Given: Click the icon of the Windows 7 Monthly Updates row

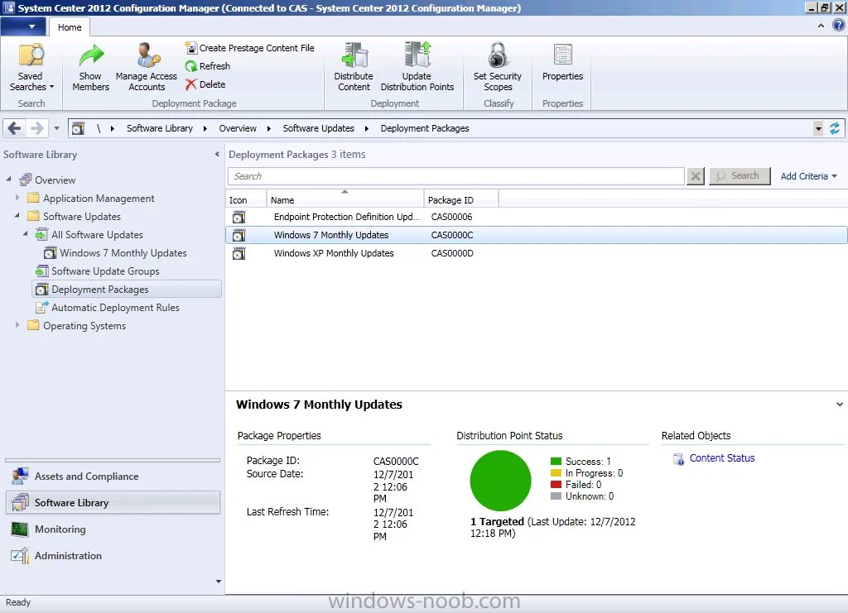Looking at the screenshot, I should coord(238,236).
